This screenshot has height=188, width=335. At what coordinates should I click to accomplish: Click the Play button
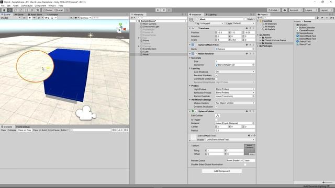(x=158, y=10)
